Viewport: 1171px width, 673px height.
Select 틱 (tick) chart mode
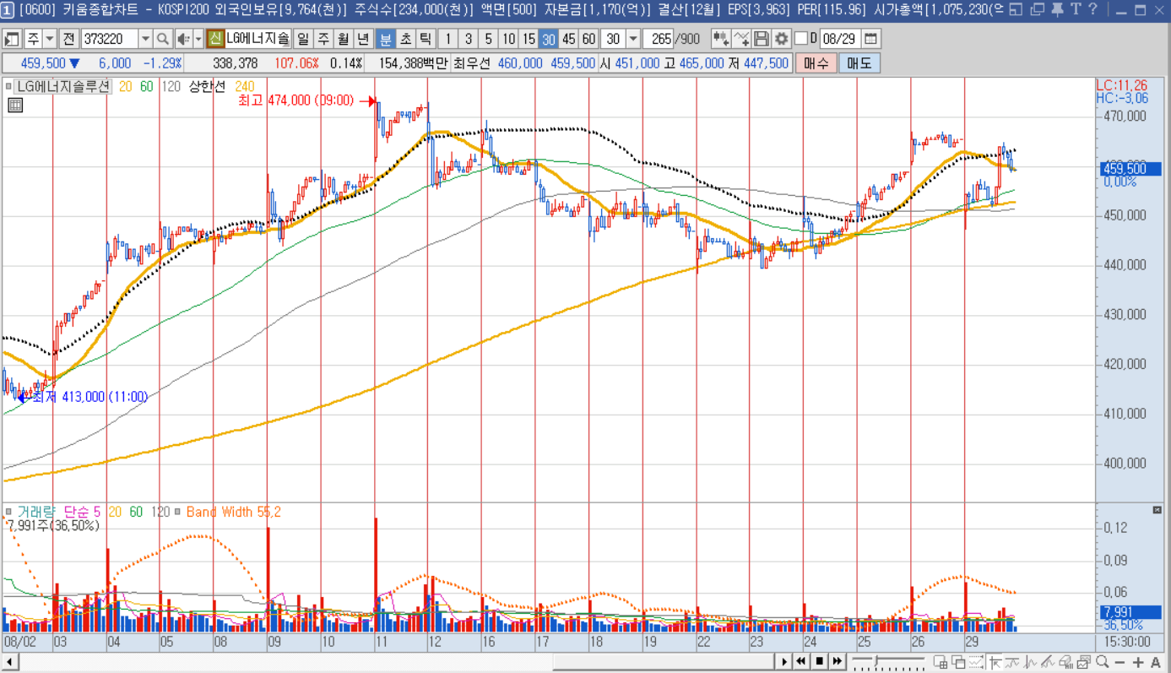point(426,39)
